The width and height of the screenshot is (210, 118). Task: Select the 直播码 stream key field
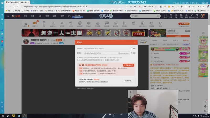click(x=107, y=53)
